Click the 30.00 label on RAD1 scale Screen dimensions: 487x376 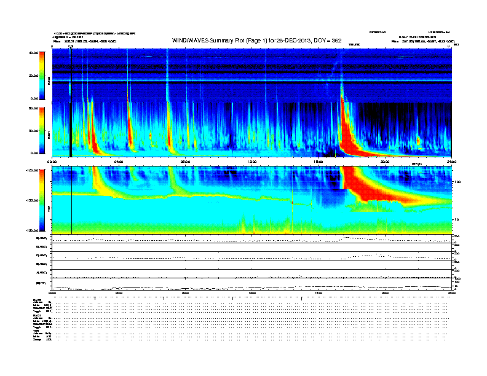tap(34, 131)
